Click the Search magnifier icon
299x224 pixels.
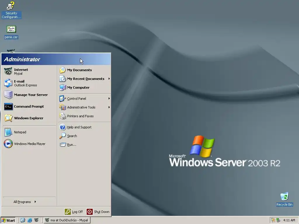point(62,136)
